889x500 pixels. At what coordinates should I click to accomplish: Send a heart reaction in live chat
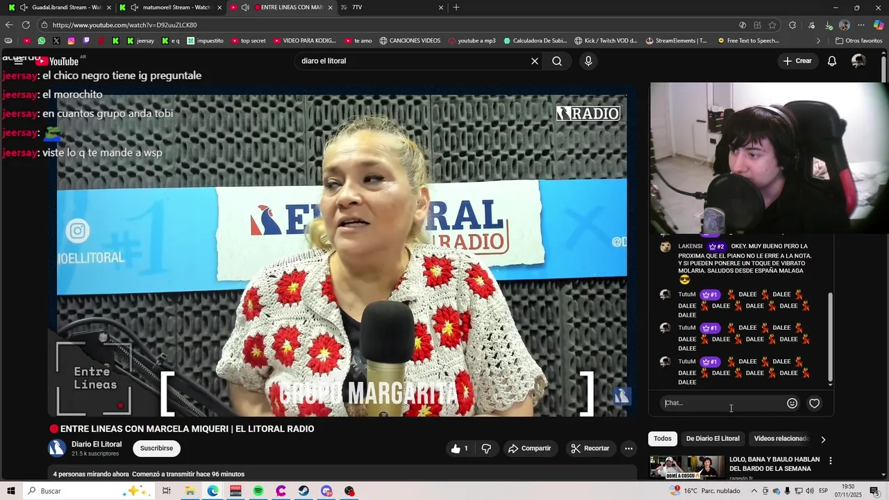coord(815,403)
